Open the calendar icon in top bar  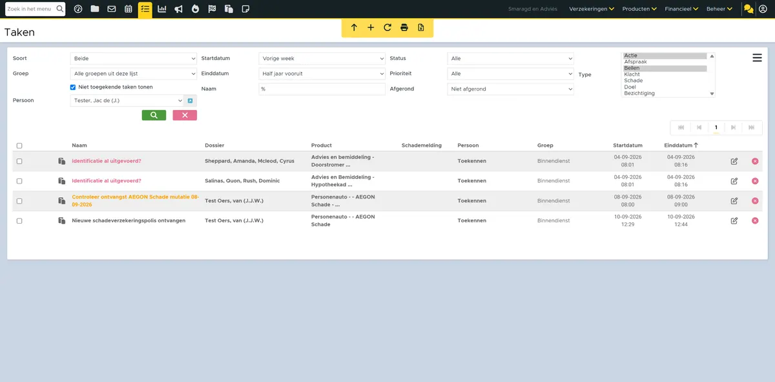point(129,9)
